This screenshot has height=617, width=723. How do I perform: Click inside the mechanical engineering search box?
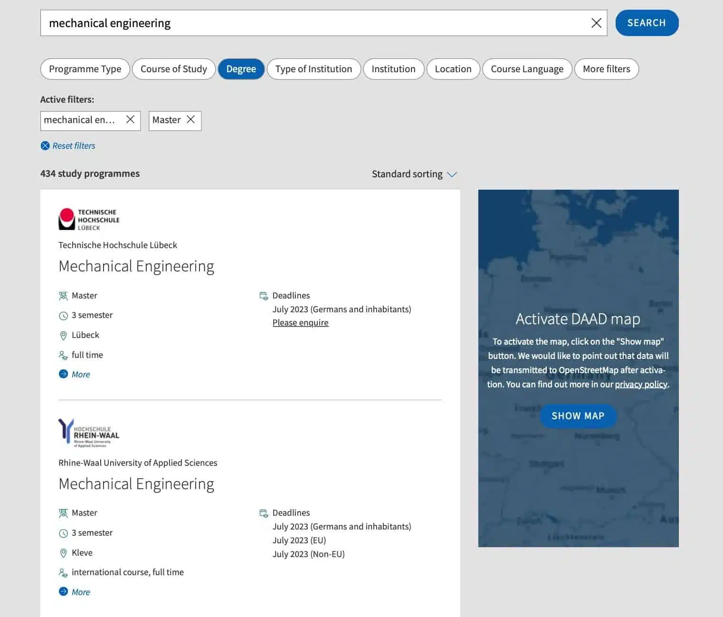pyautogui.click(x=314, y=23)
